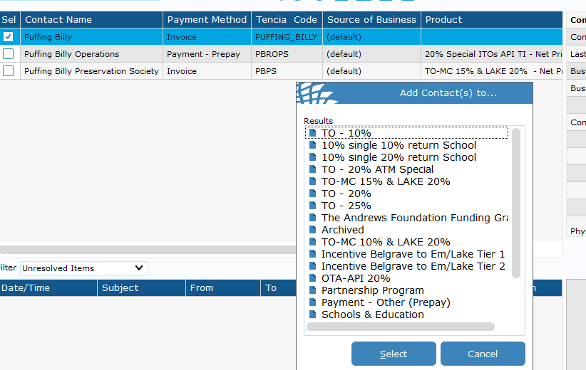Click the icon beside Partnership Program
The height and width of the screenshot is (370, 586).
pyautogui.click(x=312, y=290)
